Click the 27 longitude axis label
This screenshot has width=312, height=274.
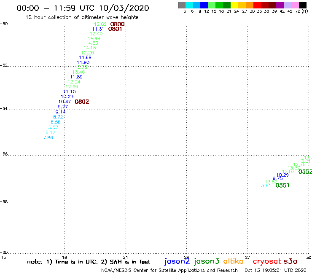coord(247,258)
